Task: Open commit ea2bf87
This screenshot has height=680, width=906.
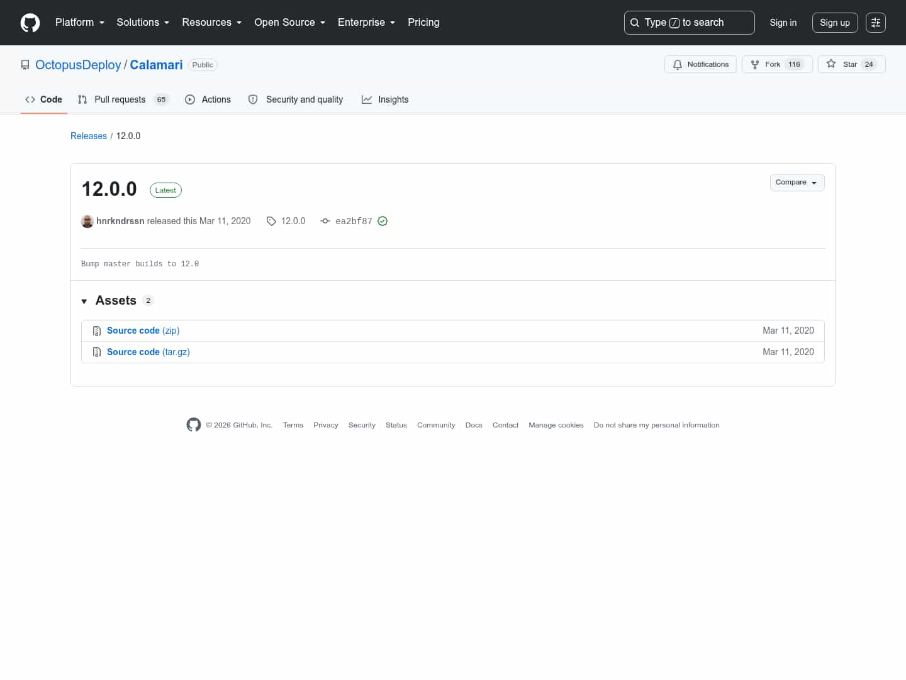Action: (354, 221)
